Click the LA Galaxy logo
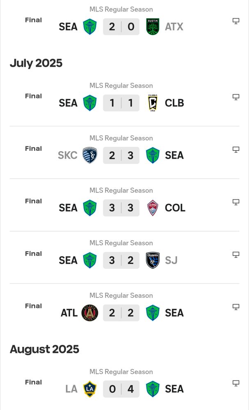Screen dimensions: 249x410 90,389
